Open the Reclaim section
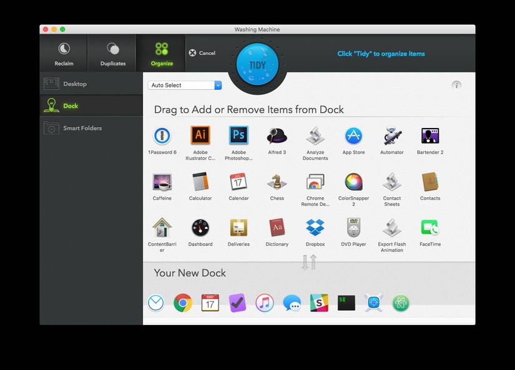The image size is (515, 370). 63,53
